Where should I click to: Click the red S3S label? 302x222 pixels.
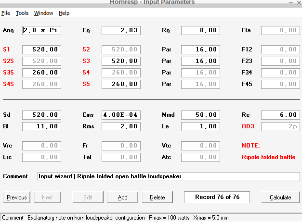(x=8, y=73)
